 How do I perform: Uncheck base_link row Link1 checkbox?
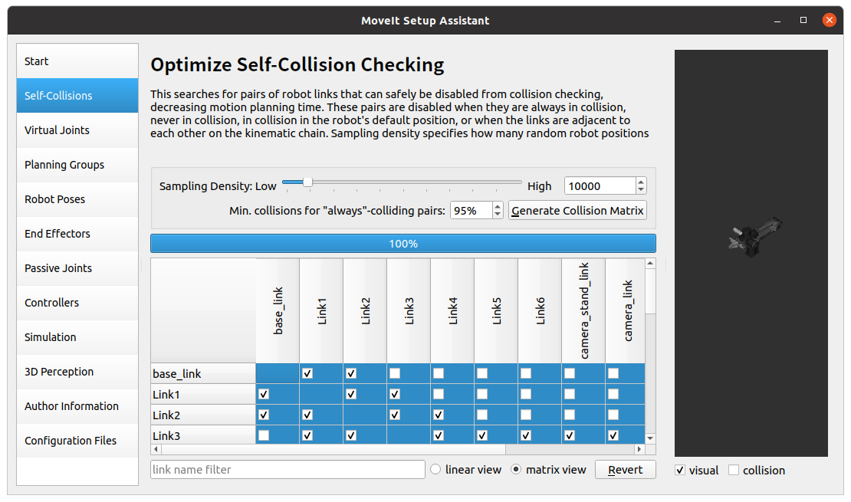[307, 373]
